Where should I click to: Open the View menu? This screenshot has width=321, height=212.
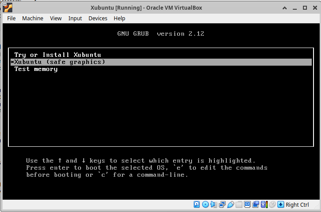[56, 18]
